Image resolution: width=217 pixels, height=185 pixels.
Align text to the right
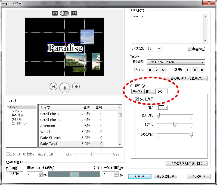201,70
